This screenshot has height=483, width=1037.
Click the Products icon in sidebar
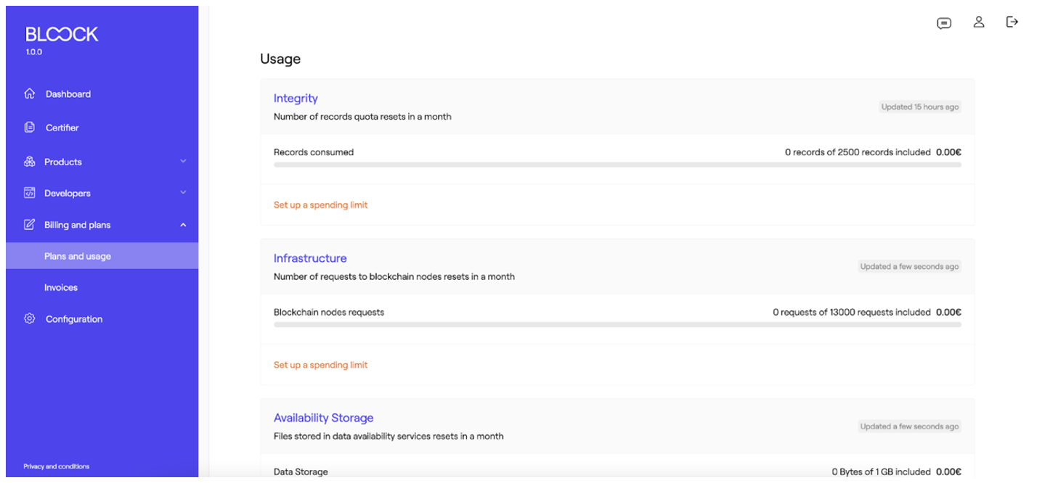click(x=29, y=161)
